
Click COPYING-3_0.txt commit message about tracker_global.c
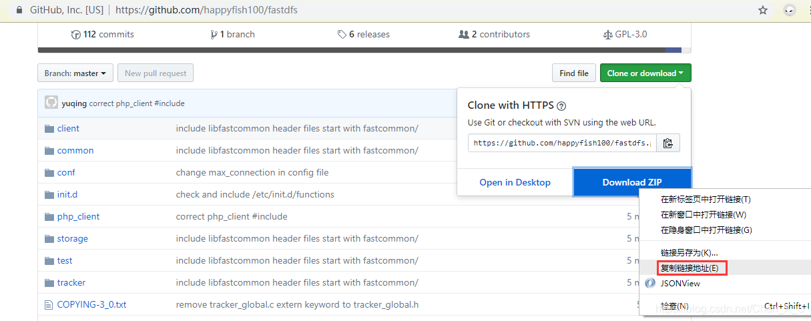(297, 305)
